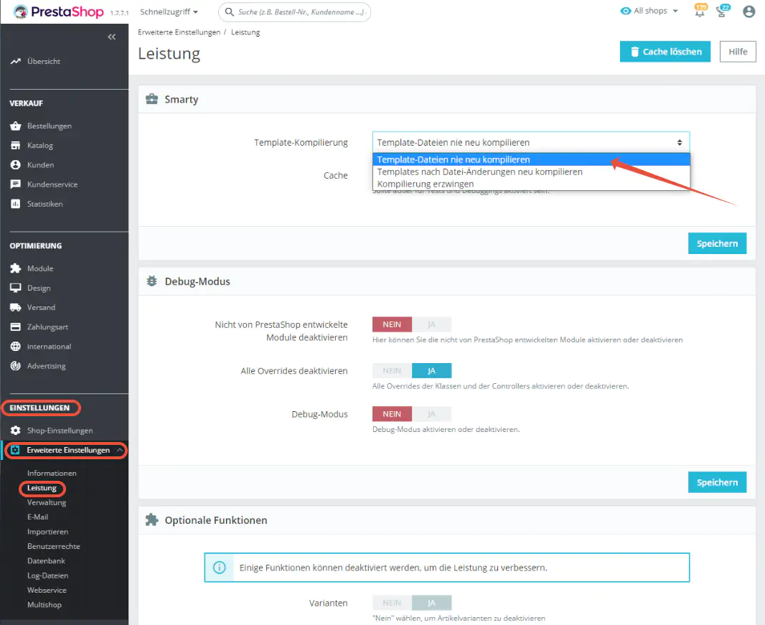The height and width of the screenshot is (625, 765).
Task: Open the Schnellzugriff dropdown
Action: [169, 11]
